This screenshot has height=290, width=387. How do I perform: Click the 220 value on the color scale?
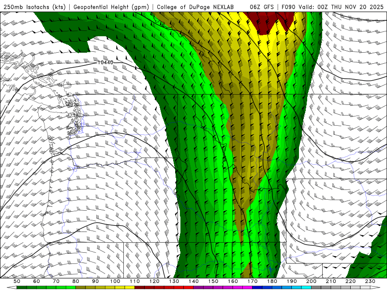[x=350, y=281]
